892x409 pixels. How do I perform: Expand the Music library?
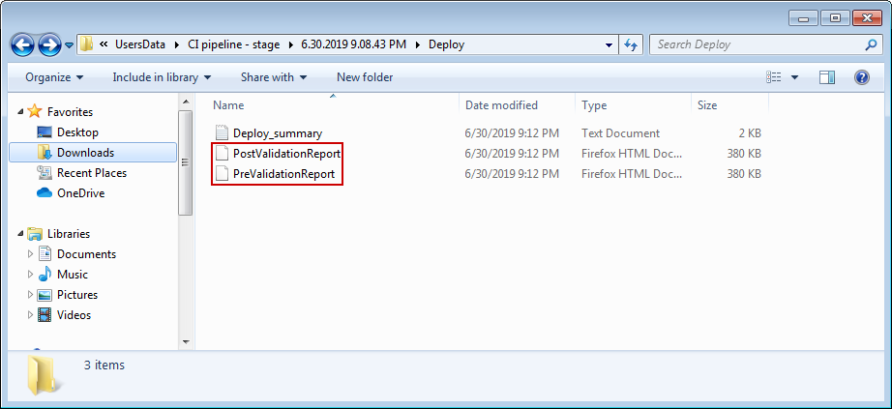pos(31,275)
